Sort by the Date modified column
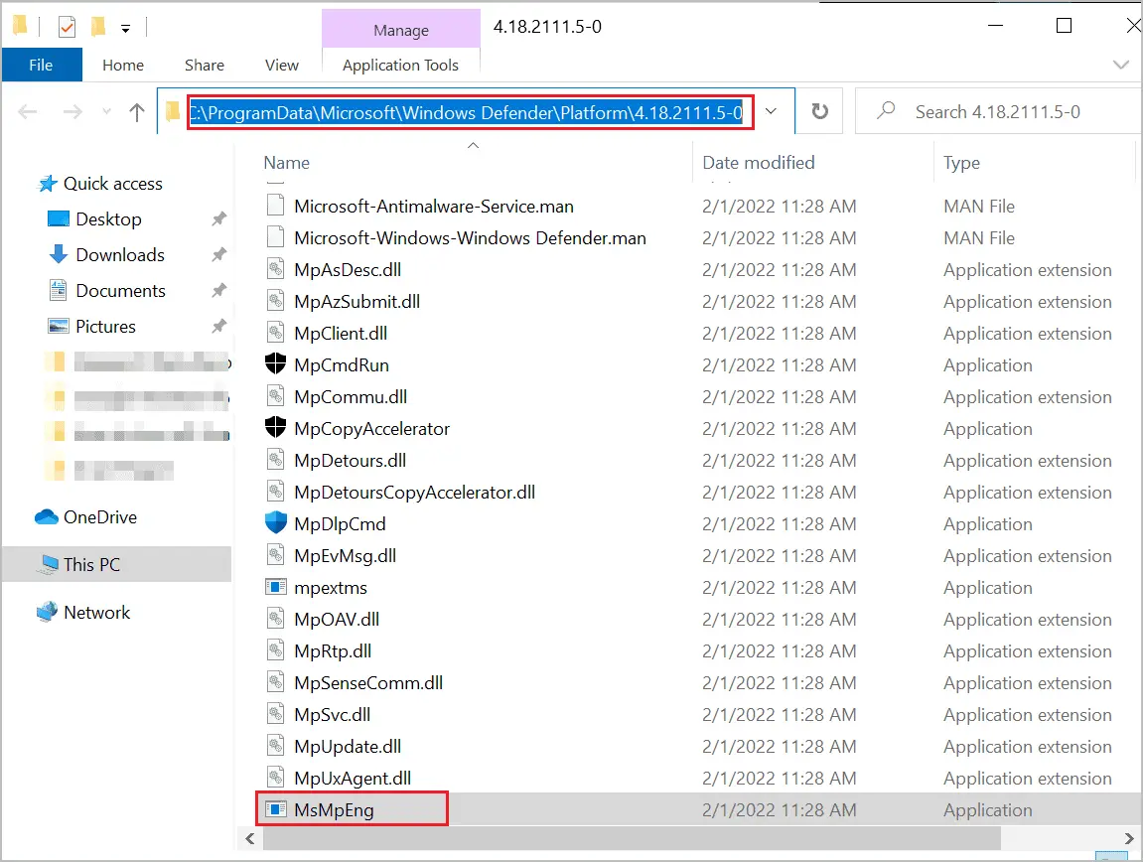The height and width of the screenshot is (862, 1143). point(758,163)
